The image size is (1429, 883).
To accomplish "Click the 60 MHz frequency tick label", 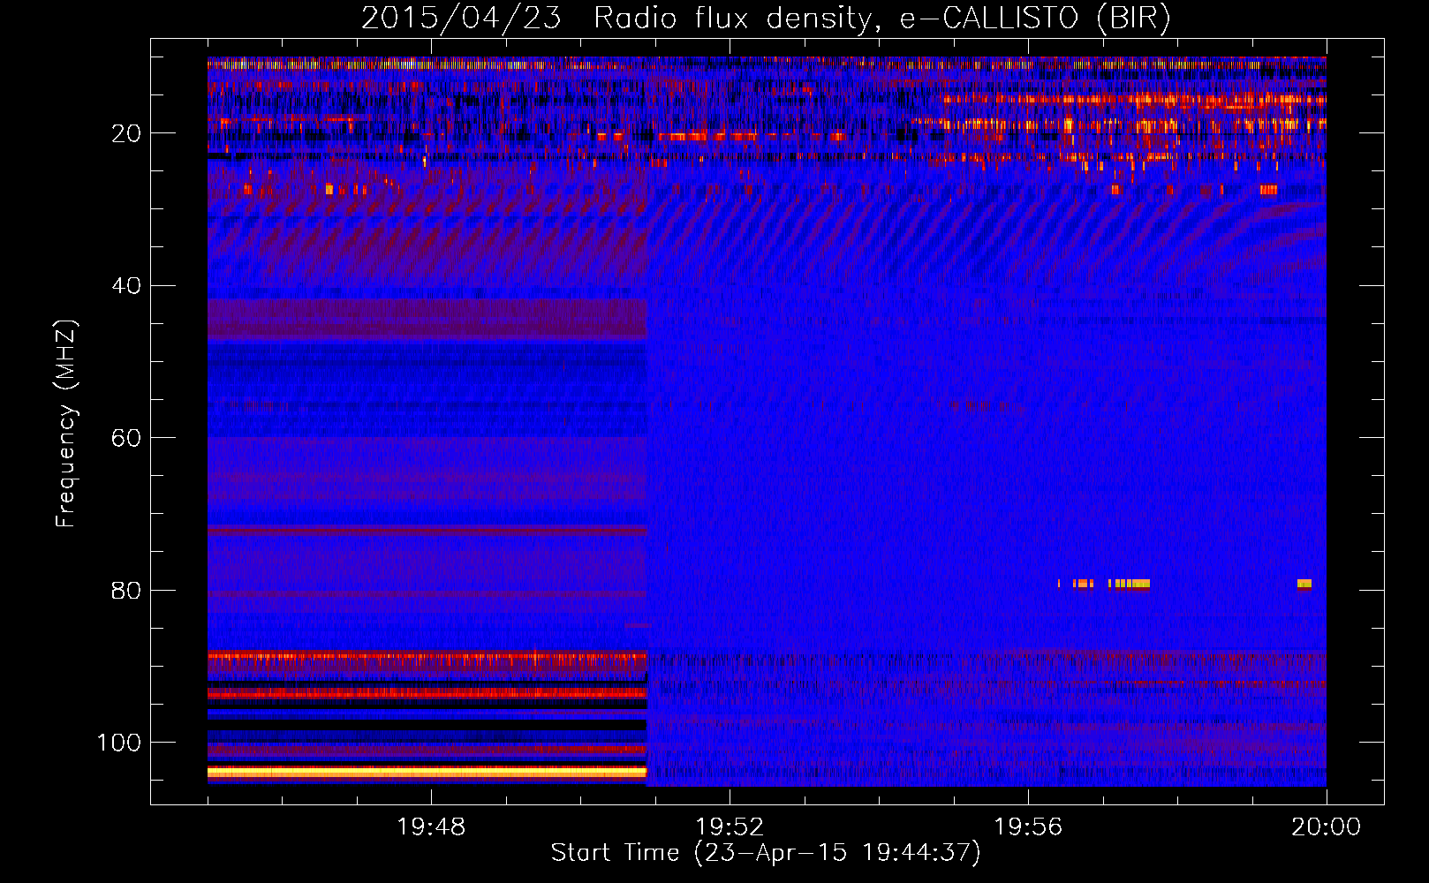I will [126, 438].
